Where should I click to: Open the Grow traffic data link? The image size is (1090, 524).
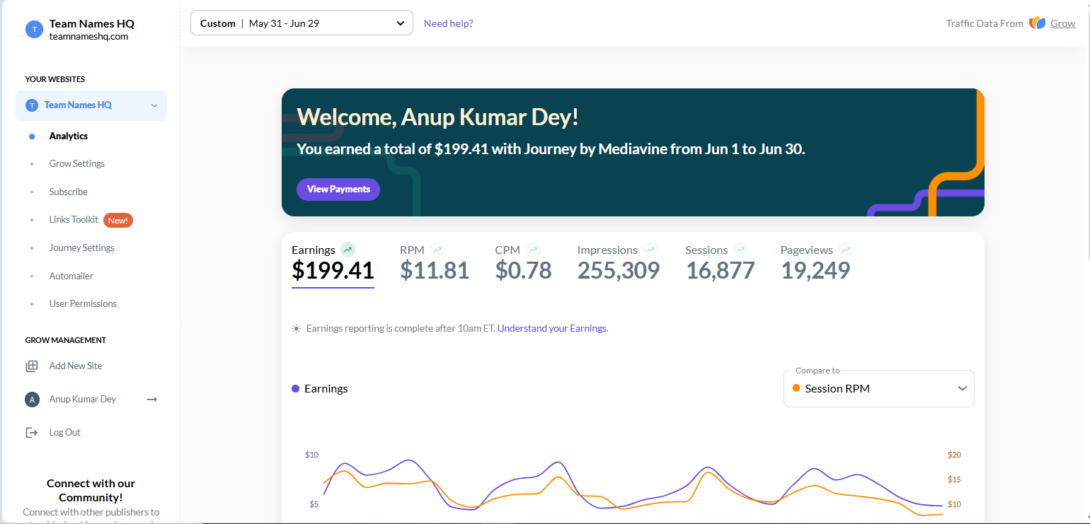pyautogui.click(x=1063, y=23)
